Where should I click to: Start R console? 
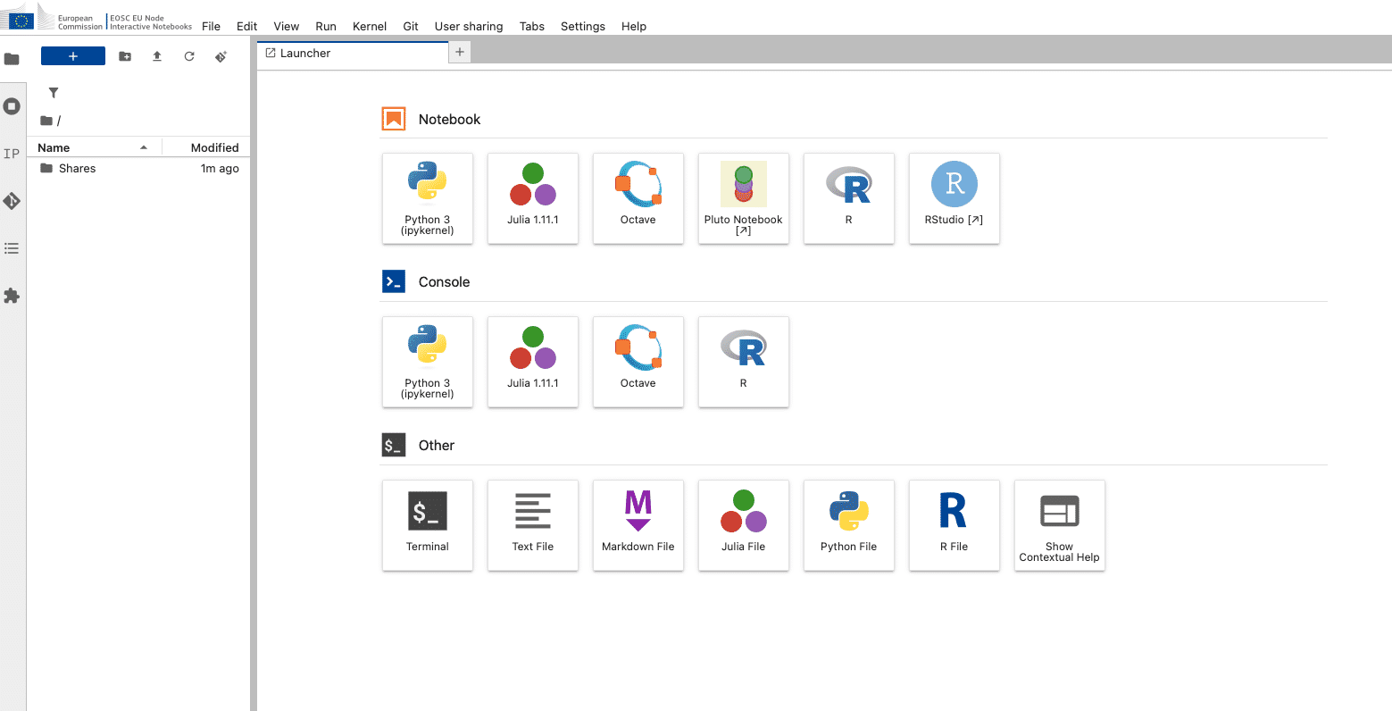[744, 362]
